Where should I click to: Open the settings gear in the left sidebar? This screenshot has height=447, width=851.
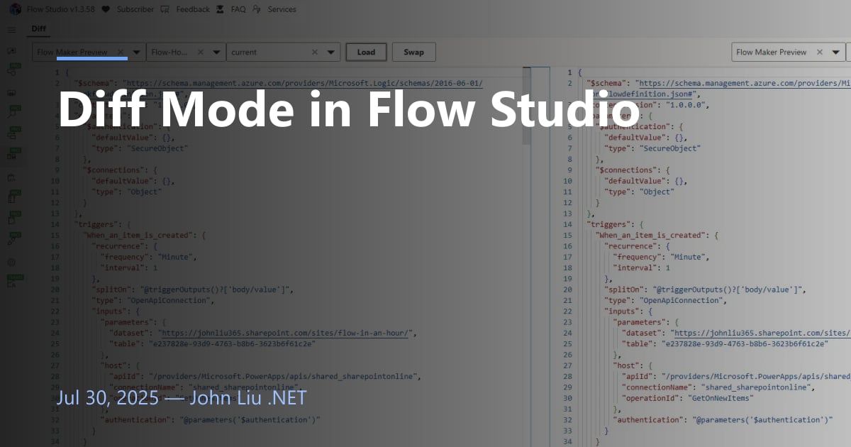[x=11, y=262]
